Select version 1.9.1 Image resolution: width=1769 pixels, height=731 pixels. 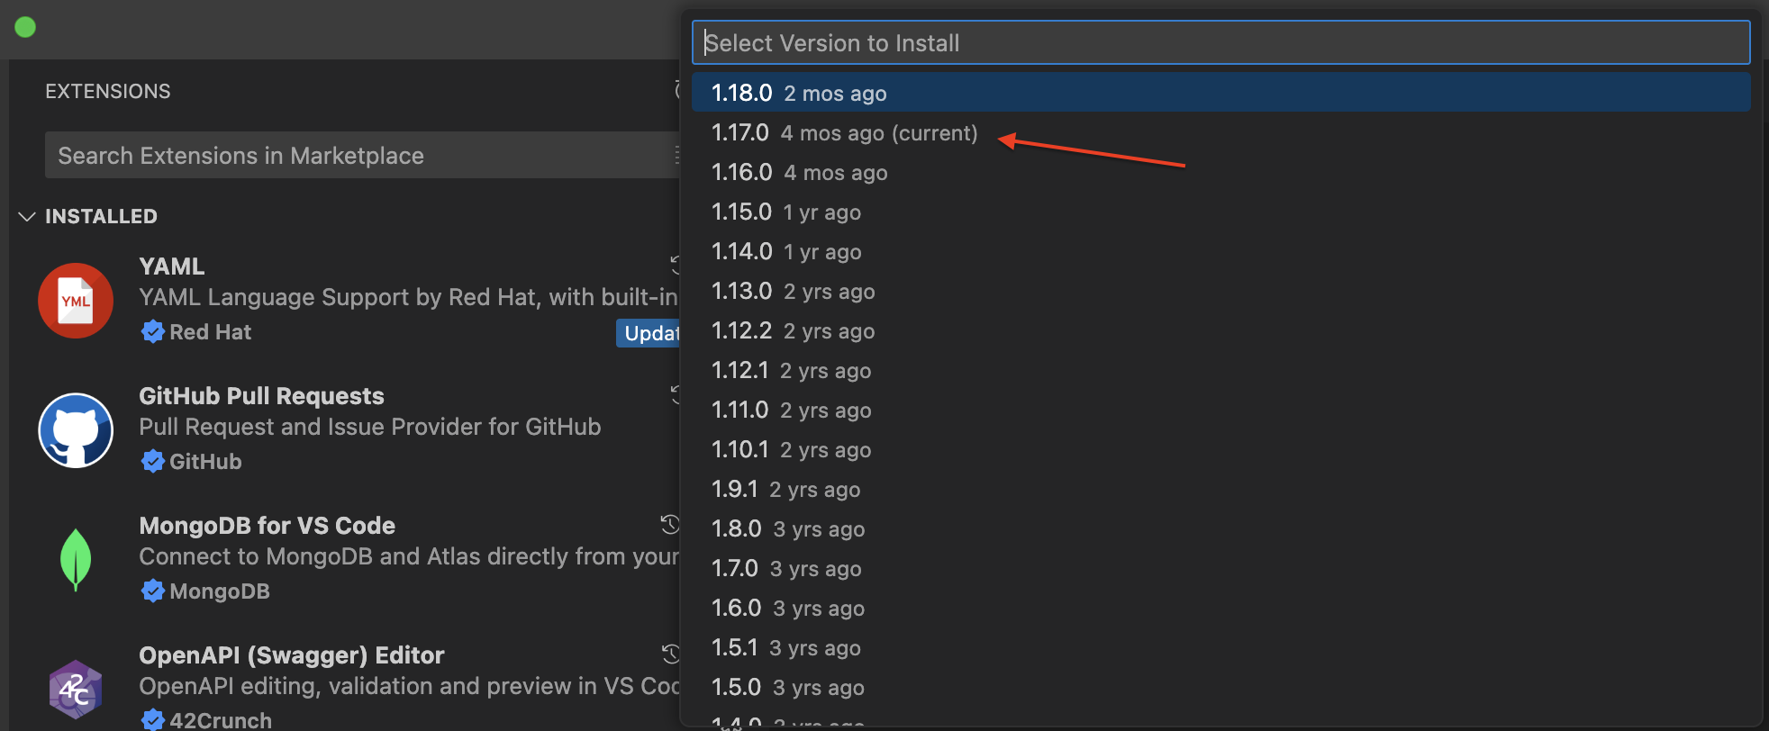point(1220,489)
